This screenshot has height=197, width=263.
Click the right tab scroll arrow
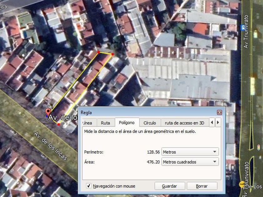218,123
